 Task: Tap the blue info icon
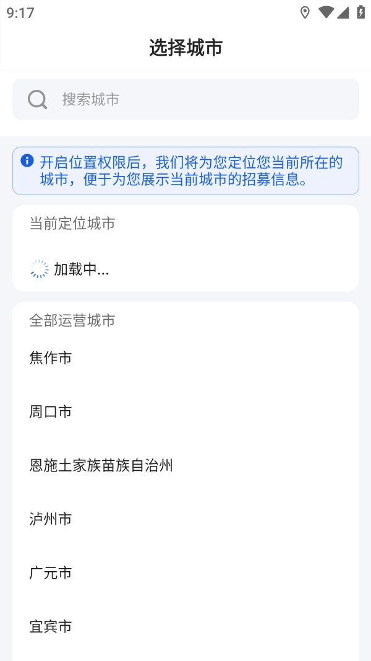27,161
